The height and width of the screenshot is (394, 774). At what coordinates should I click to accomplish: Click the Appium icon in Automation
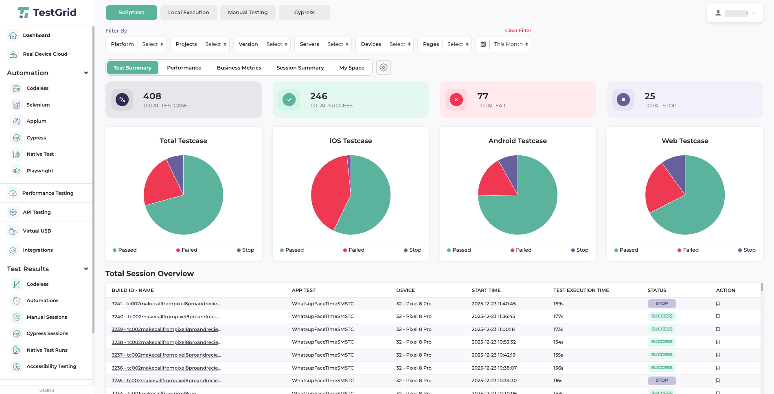click(17, 121)
